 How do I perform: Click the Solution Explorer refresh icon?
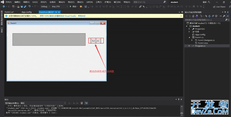[209, 16]
